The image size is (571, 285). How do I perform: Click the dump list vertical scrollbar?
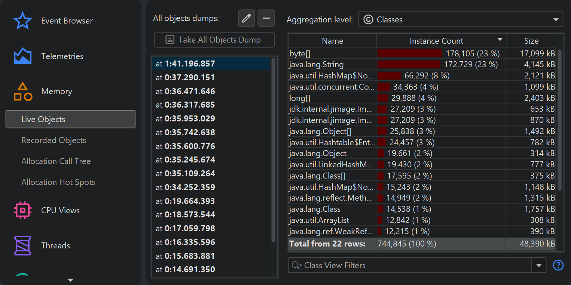click(x=274, y=149)
